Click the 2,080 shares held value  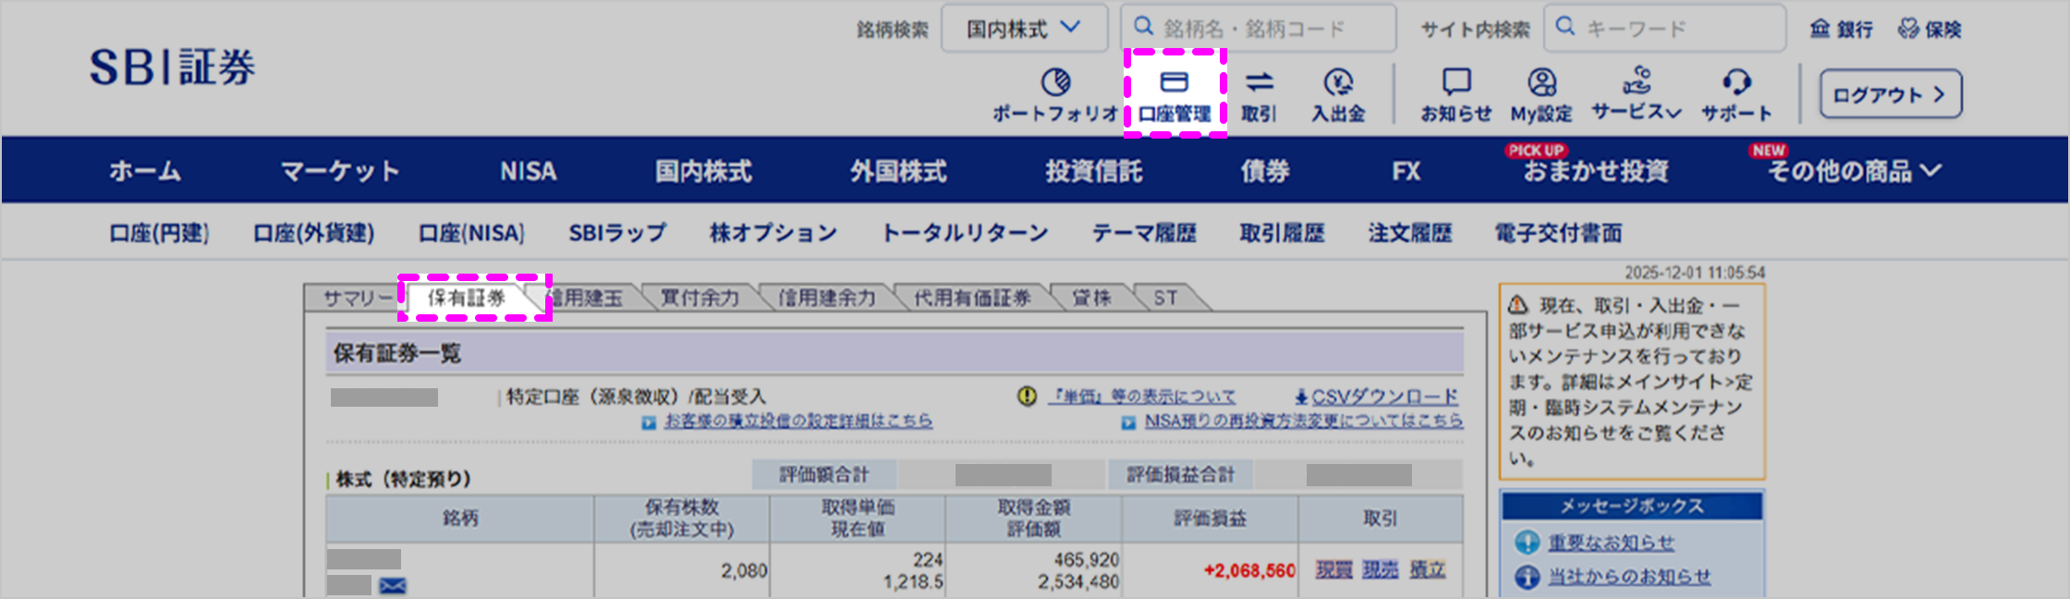(x=744, y=570)
